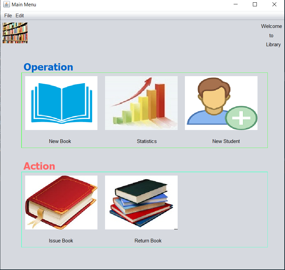This screenshot has height=270, width=285.
Task: Click the Welcome text at top right
Action: click(x=271, y=26)
